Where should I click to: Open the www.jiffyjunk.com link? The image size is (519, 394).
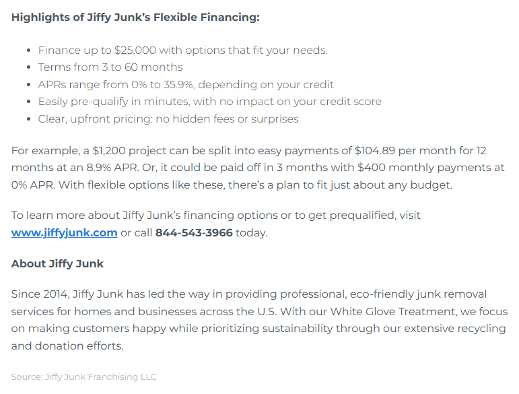(x=64, y=233)
